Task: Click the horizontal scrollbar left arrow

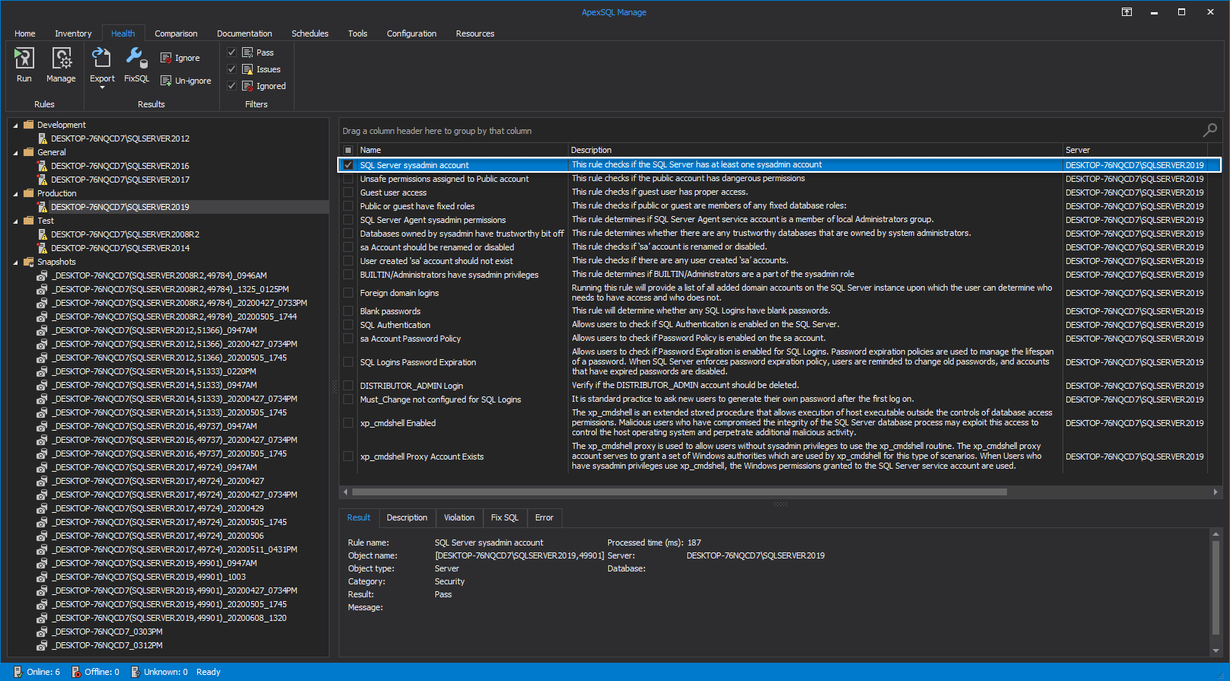Action: (346, 492)
